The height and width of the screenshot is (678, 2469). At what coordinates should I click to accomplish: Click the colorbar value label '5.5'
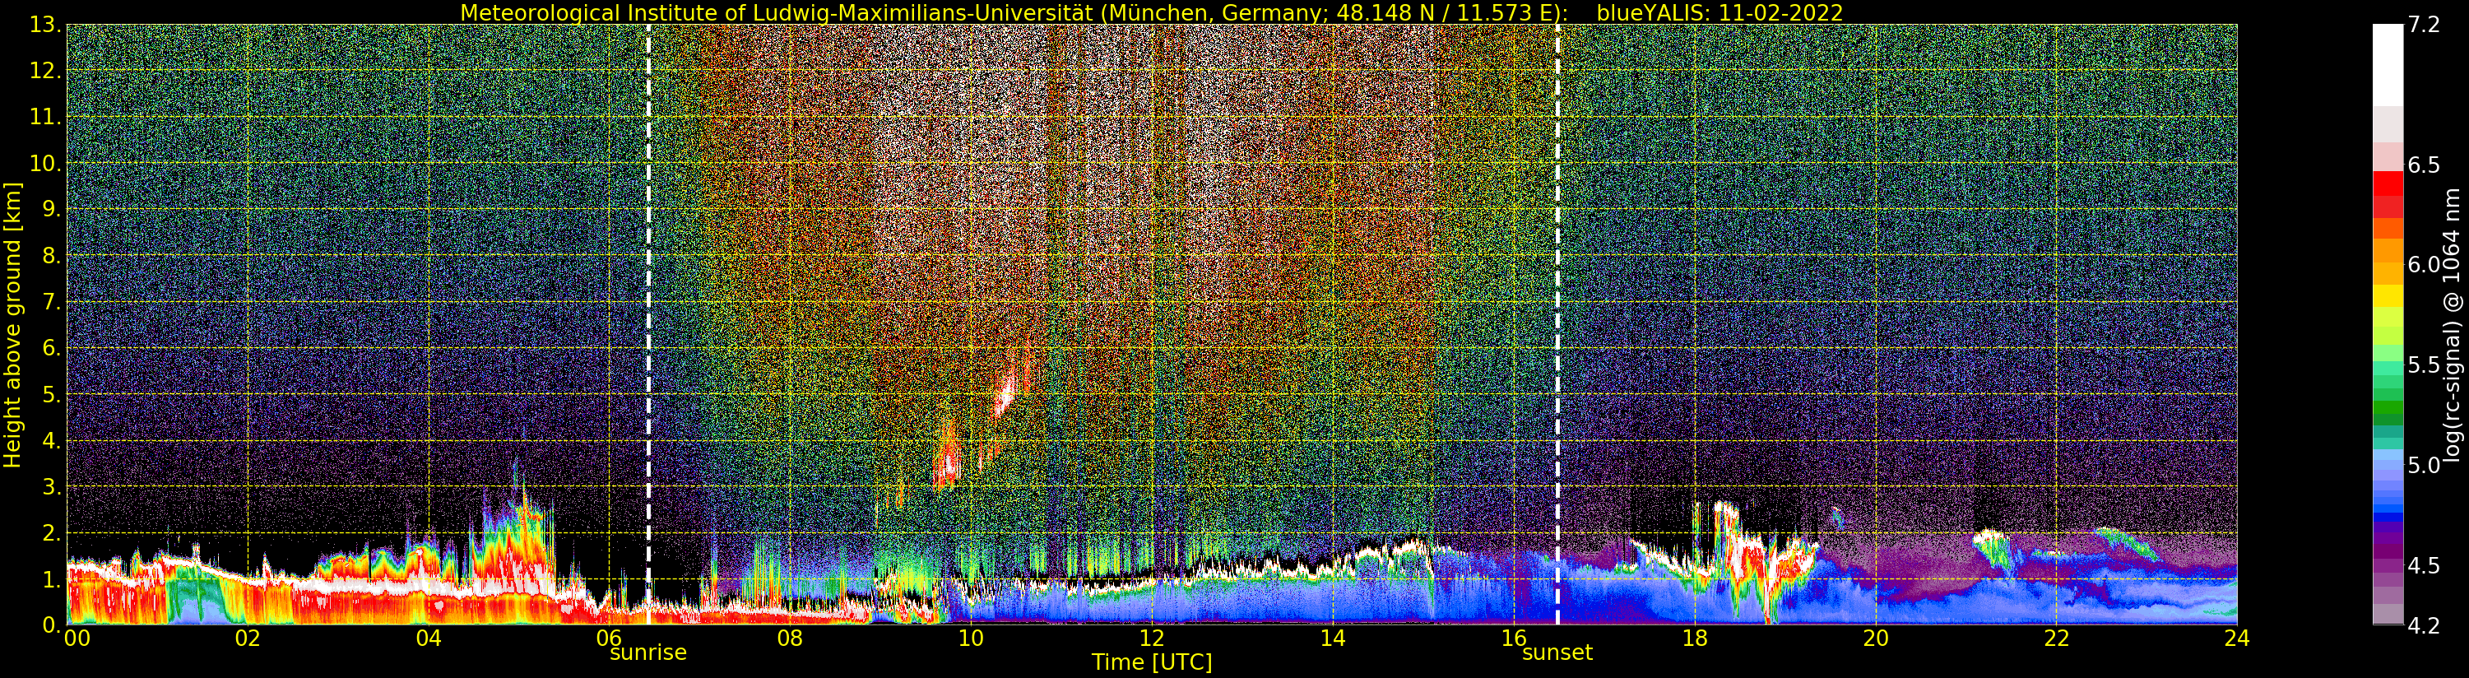pyautogui.click(x=2423, y=365)
